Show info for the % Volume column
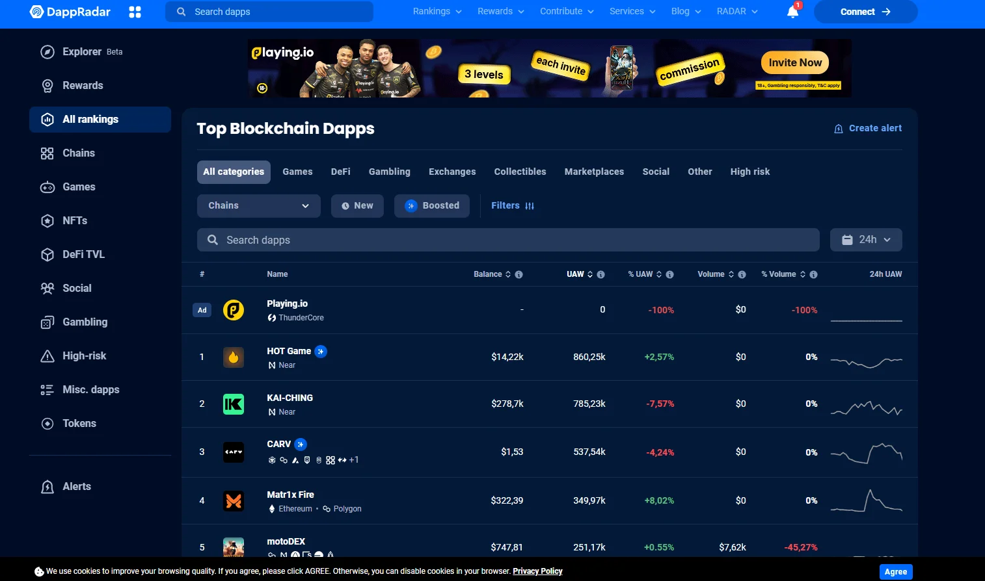The height and width of the screenshot is (581, 985). pos(813,275)
